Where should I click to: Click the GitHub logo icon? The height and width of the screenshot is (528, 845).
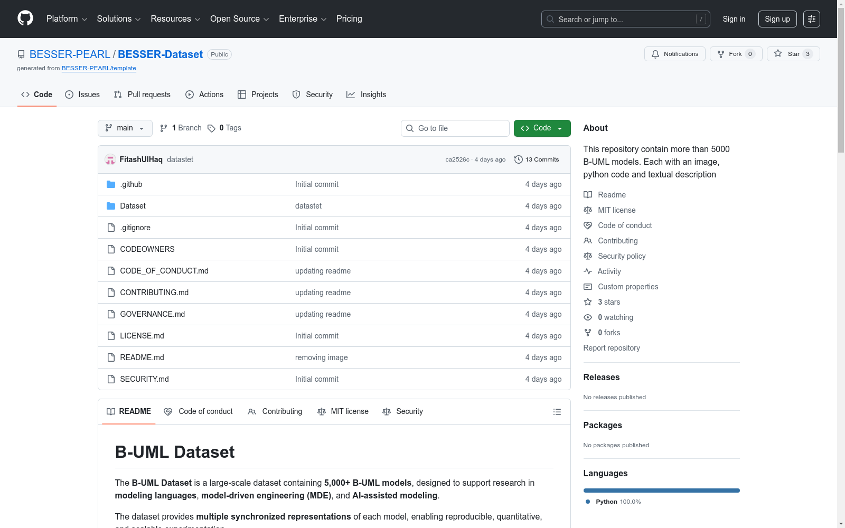(x=25, y=18)
